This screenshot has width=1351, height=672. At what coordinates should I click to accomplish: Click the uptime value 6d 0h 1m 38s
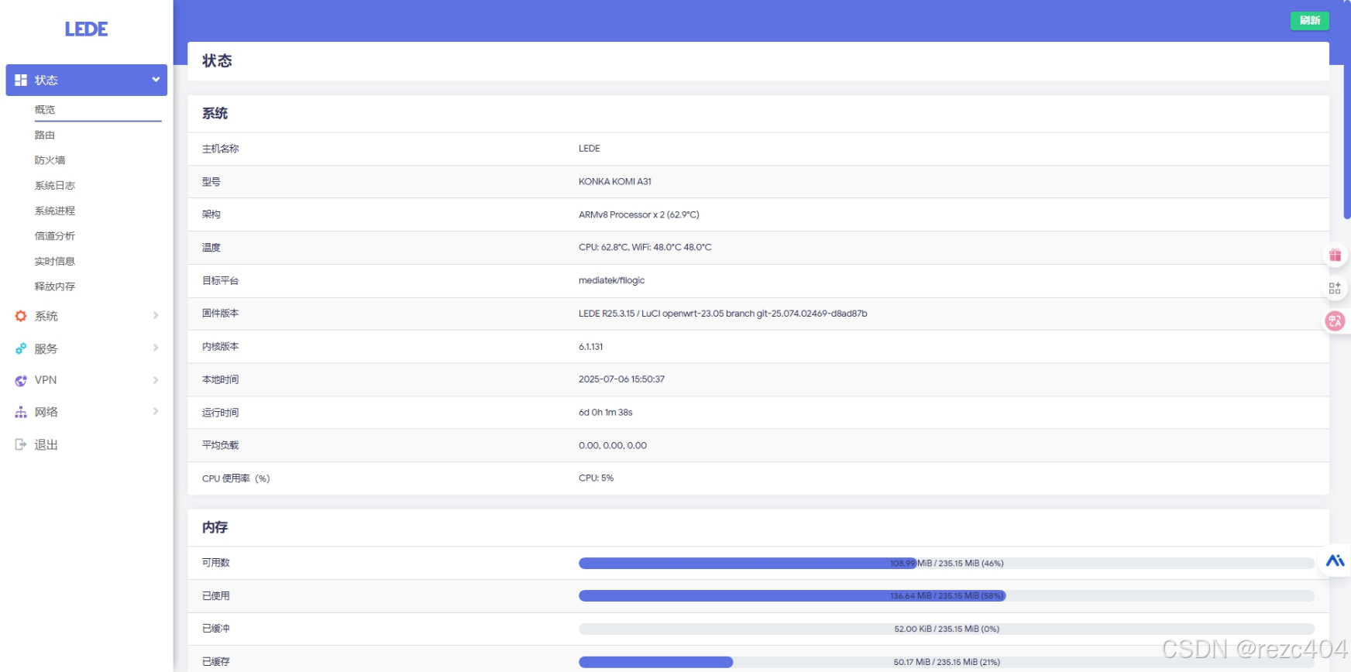pos(605,413)
